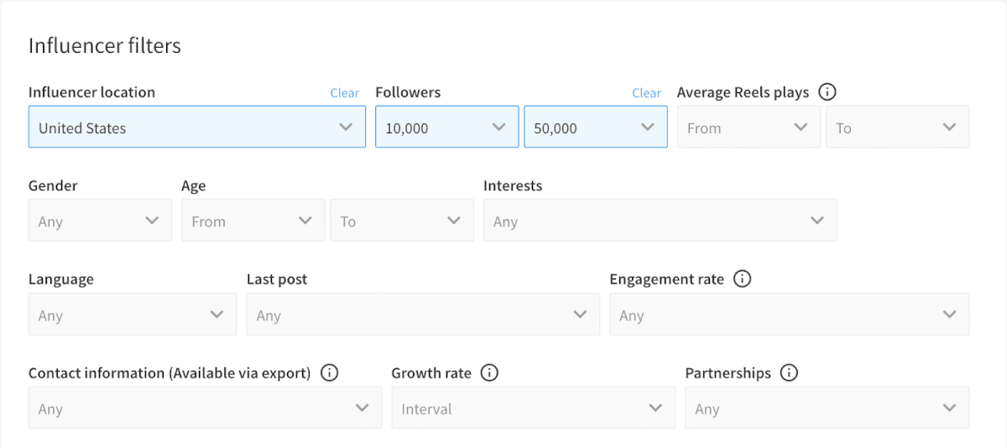Select the Age From dropdown

tap(253, 221)
